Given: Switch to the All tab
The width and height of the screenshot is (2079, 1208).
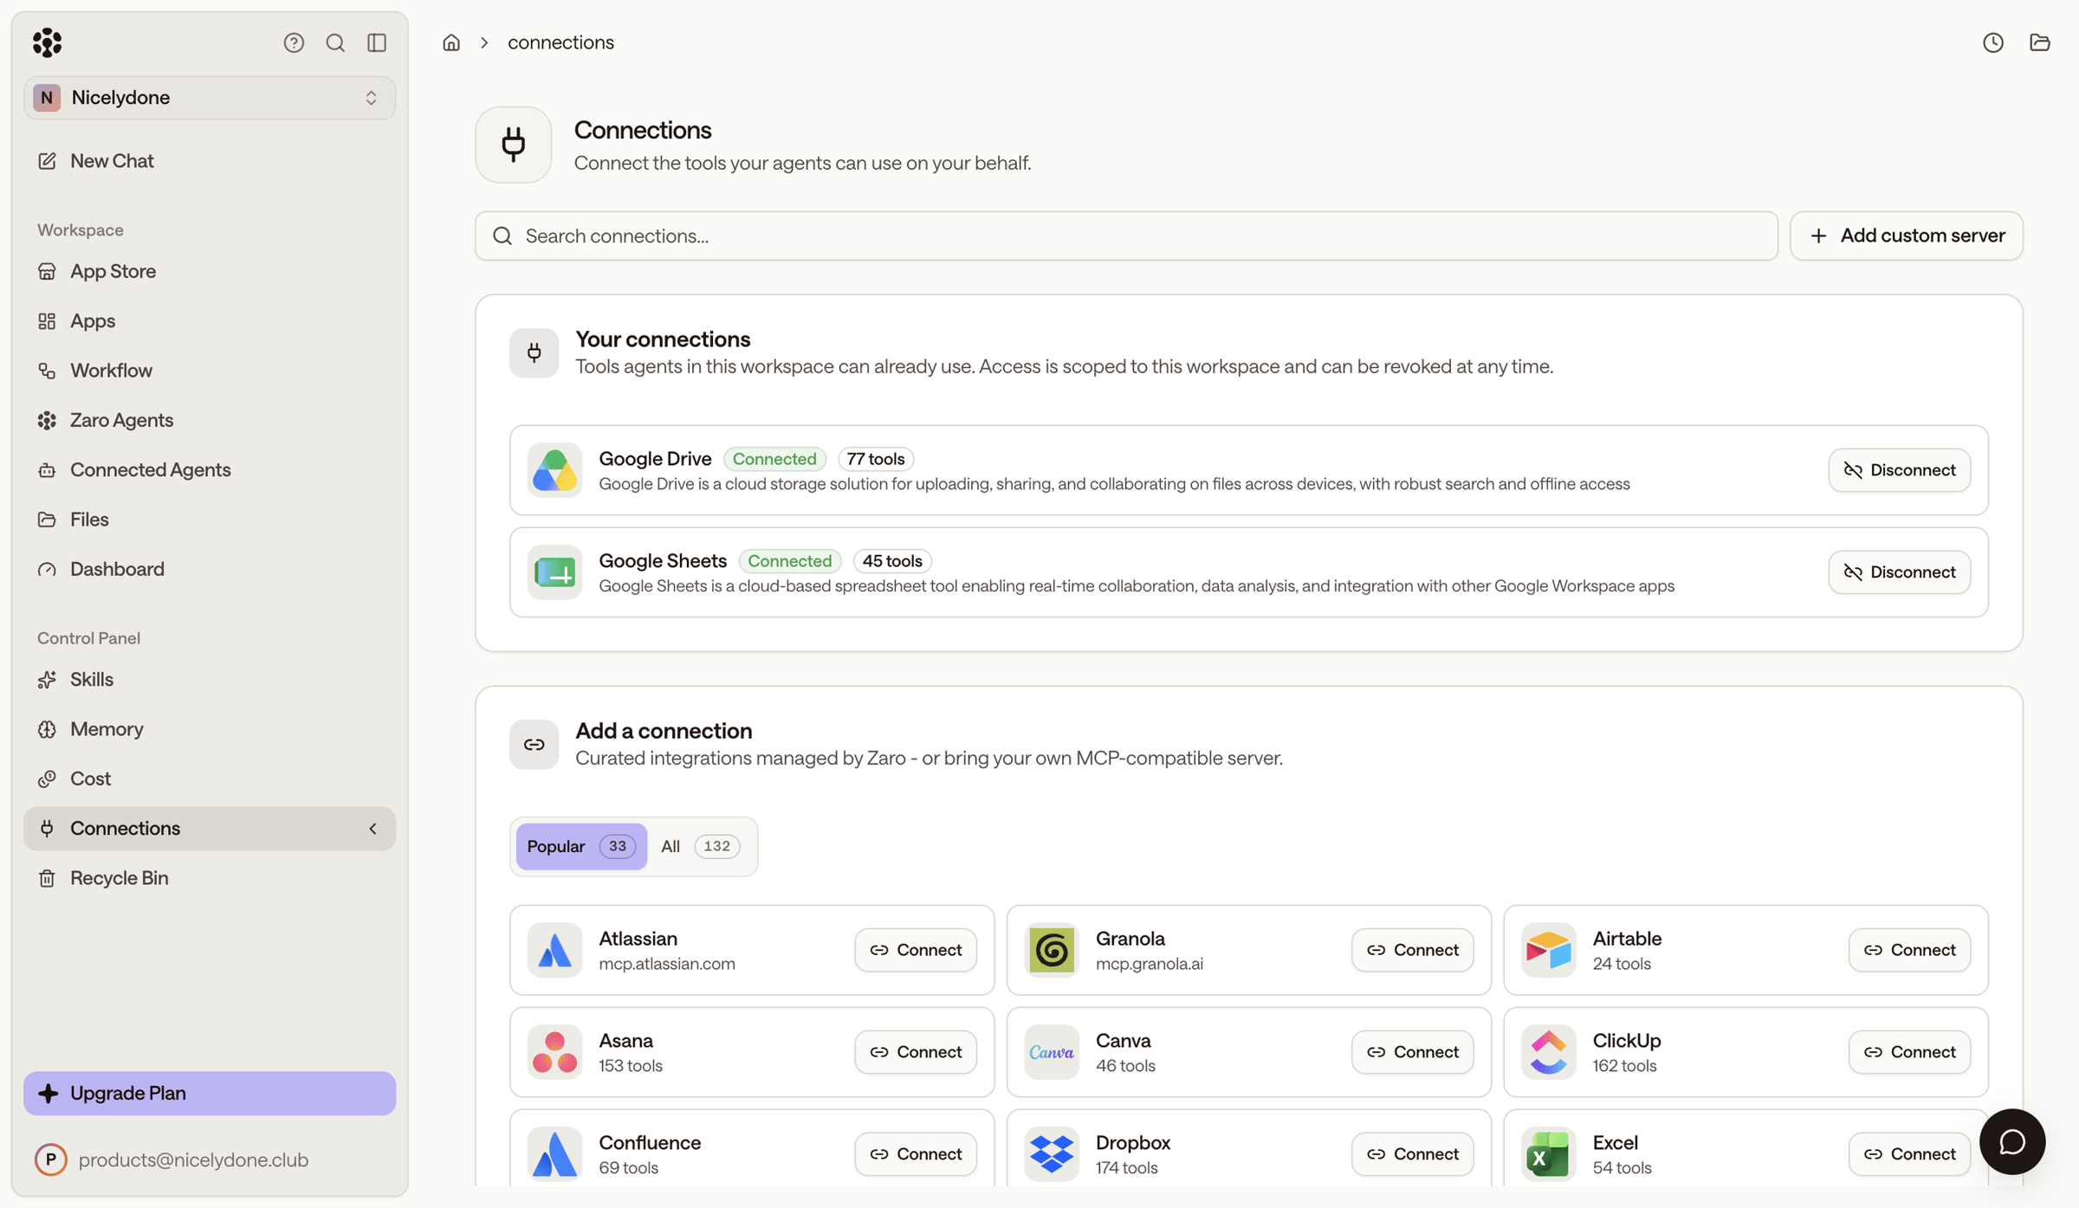Looking at the screenshot, I should pos(700,846).
